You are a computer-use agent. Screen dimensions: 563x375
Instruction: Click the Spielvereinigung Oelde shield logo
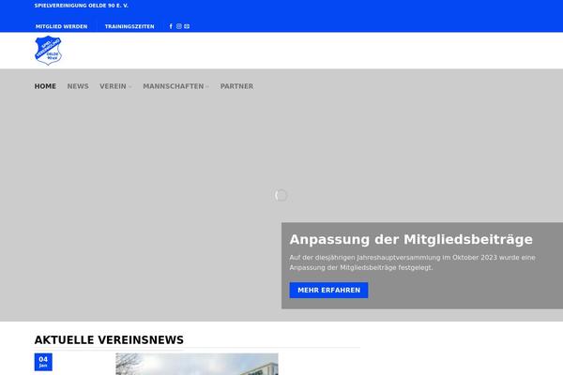point(48,51)
